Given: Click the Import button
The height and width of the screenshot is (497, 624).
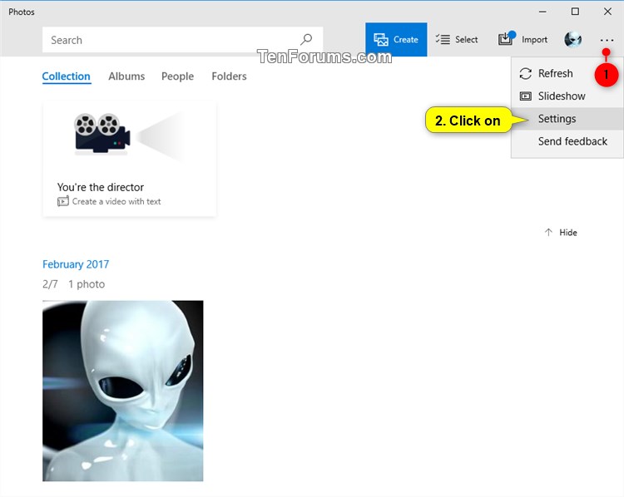Looking at the screenshot, I should pos(523,39).
